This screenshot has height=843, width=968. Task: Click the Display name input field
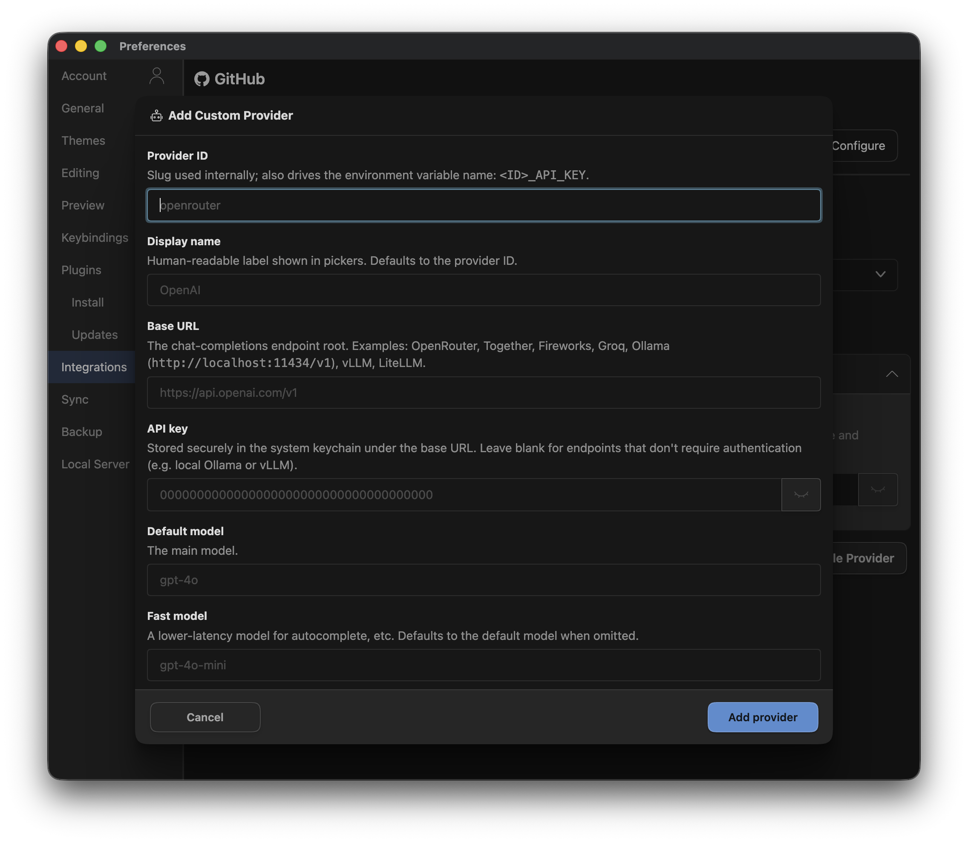pos(484,290)
